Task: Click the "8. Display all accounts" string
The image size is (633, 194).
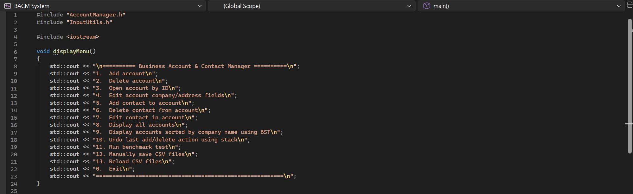Action: pyautogui.click(x=138, y=125)
